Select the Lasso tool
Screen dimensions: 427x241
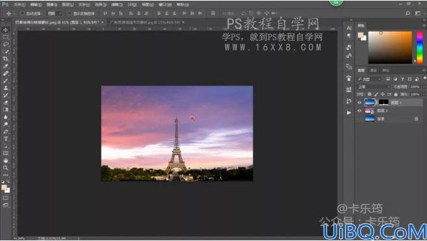click(x=5, y=44)
